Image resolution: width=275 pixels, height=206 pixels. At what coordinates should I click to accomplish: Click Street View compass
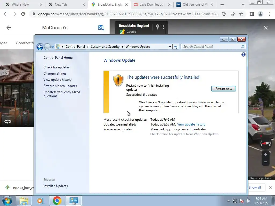266,144
